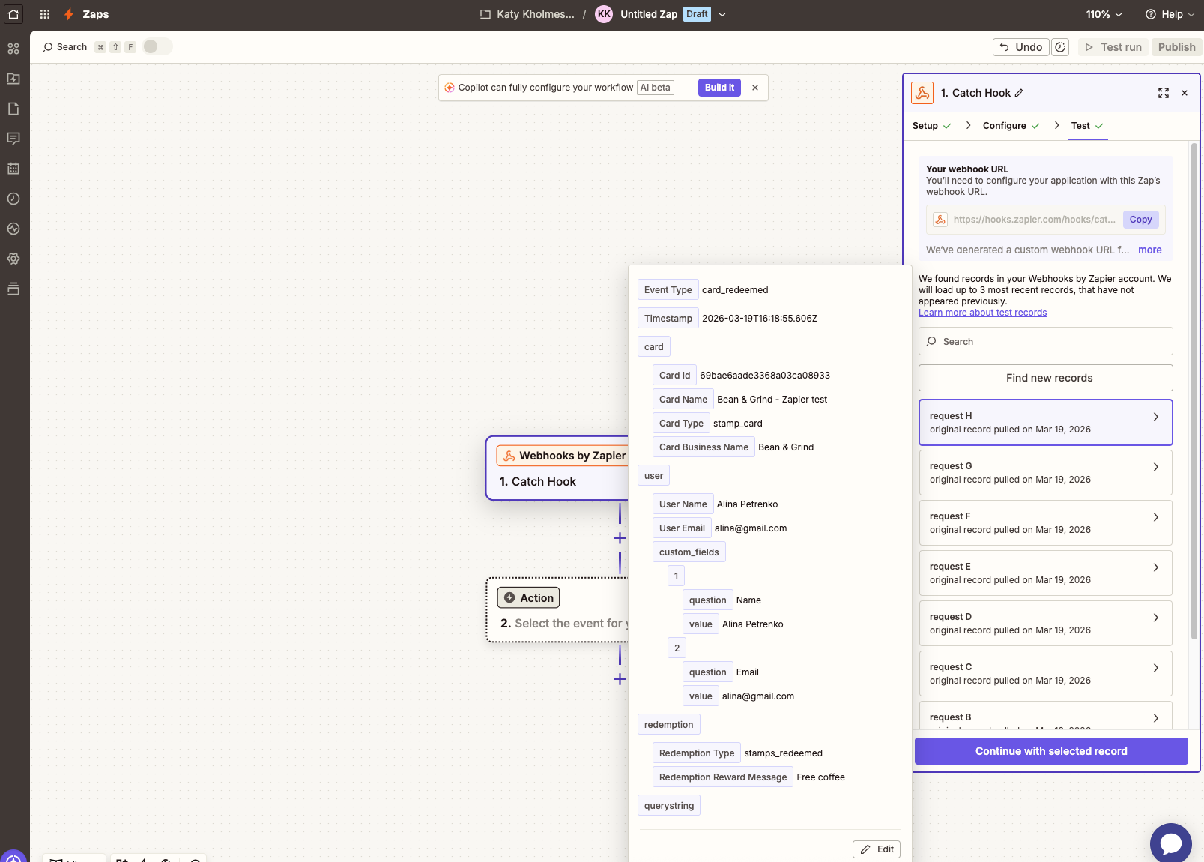1204x862 pixels.
Task: Open the dashboard icon in left sidebar
Action: 13,49
